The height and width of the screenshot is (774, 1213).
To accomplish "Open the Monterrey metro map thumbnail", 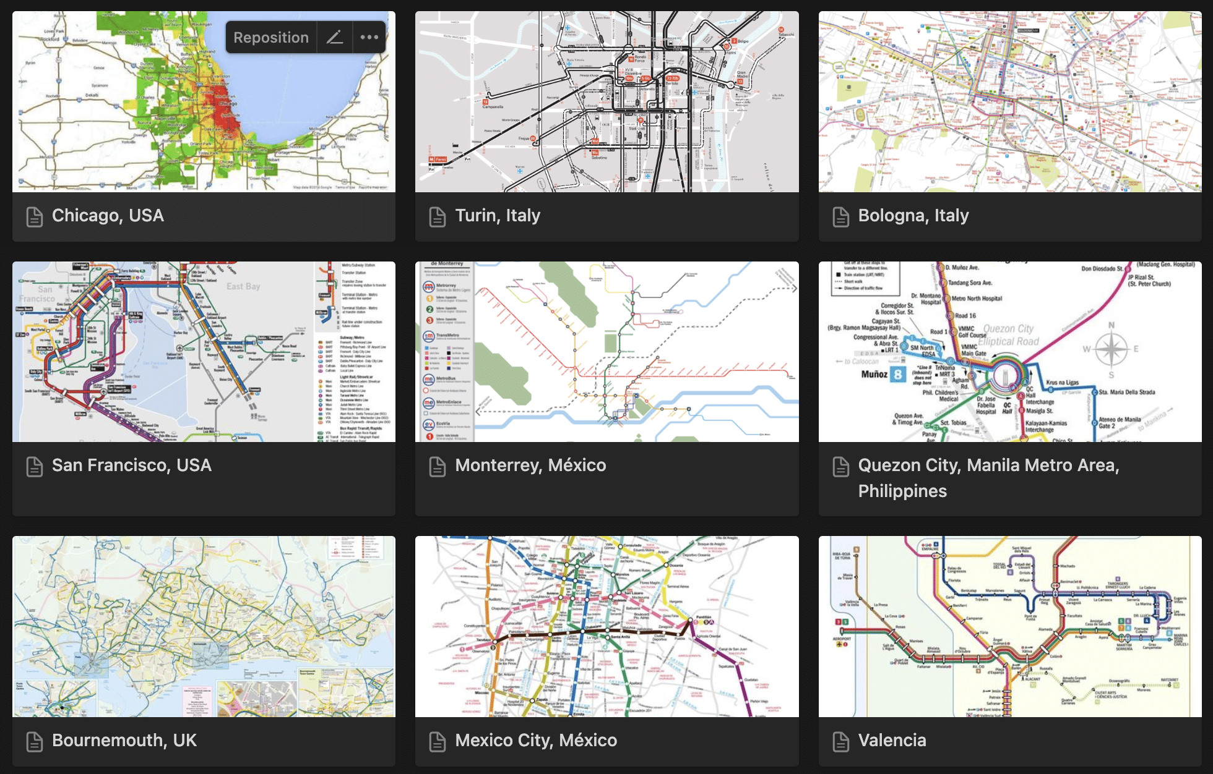I will coord(606,351).
